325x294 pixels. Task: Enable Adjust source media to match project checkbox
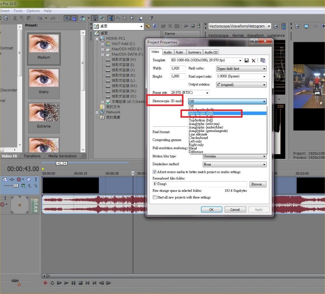[155, 172]
